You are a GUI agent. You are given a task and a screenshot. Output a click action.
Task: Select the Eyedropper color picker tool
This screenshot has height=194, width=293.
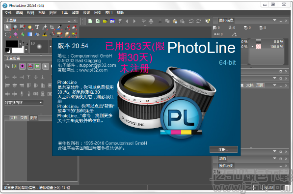pos(59,28)
